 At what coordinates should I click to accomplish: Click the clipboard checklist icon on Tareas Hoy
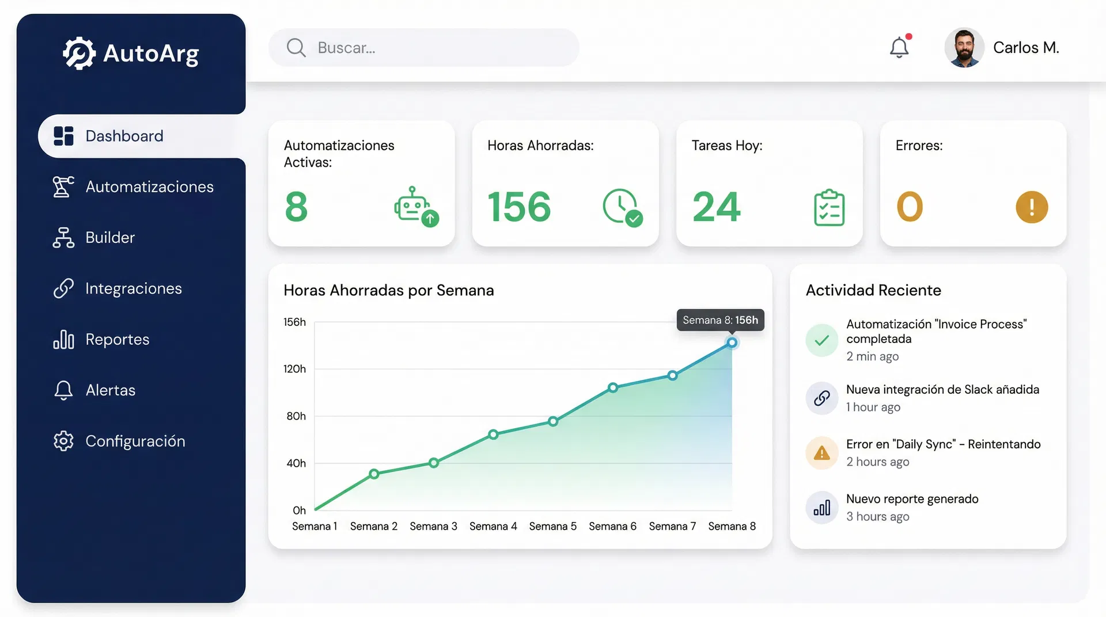click(829, 207)
